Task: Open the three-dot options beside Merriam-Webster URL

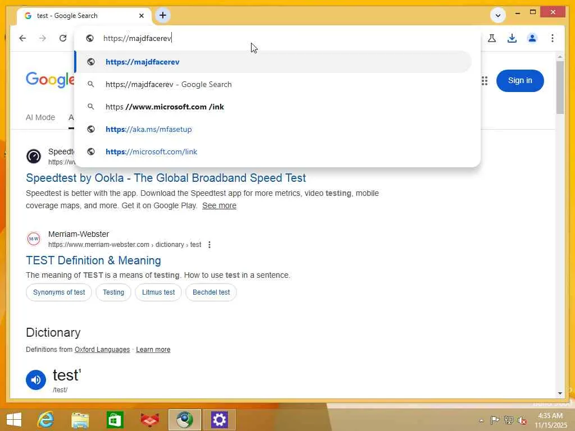Action: pos(209,245)
